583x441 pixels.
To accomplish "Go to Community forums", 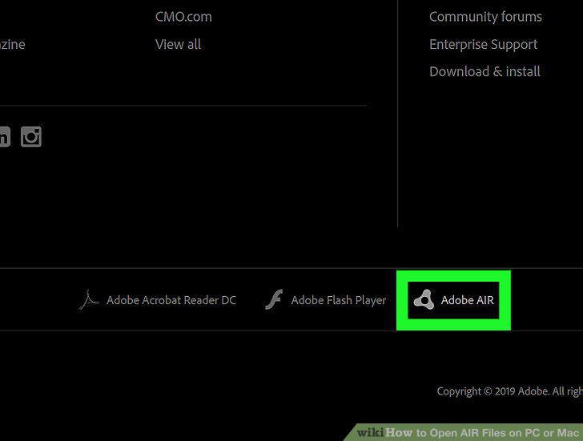I will 485,17.
